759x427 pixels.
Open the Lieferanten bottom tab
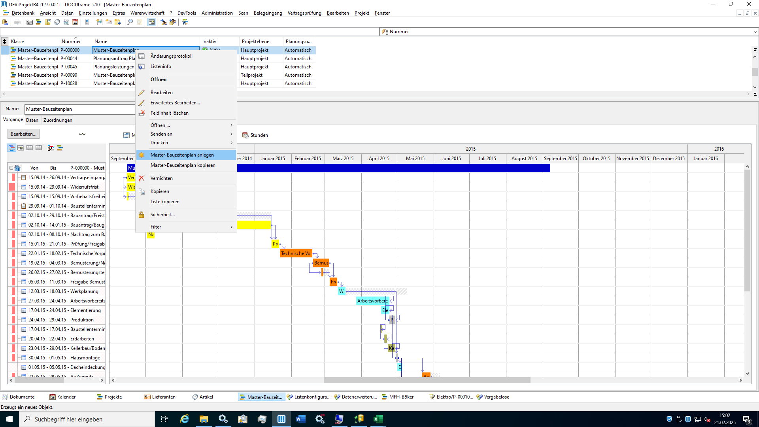pyautogui.click(x=160, y=397)
